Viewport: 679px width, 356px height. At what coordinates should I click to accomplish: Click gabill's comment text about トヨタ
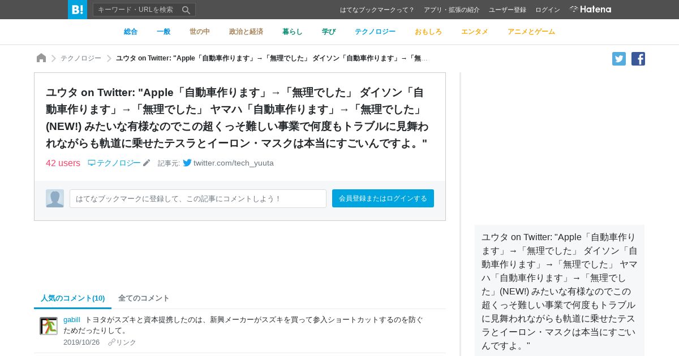243,325
